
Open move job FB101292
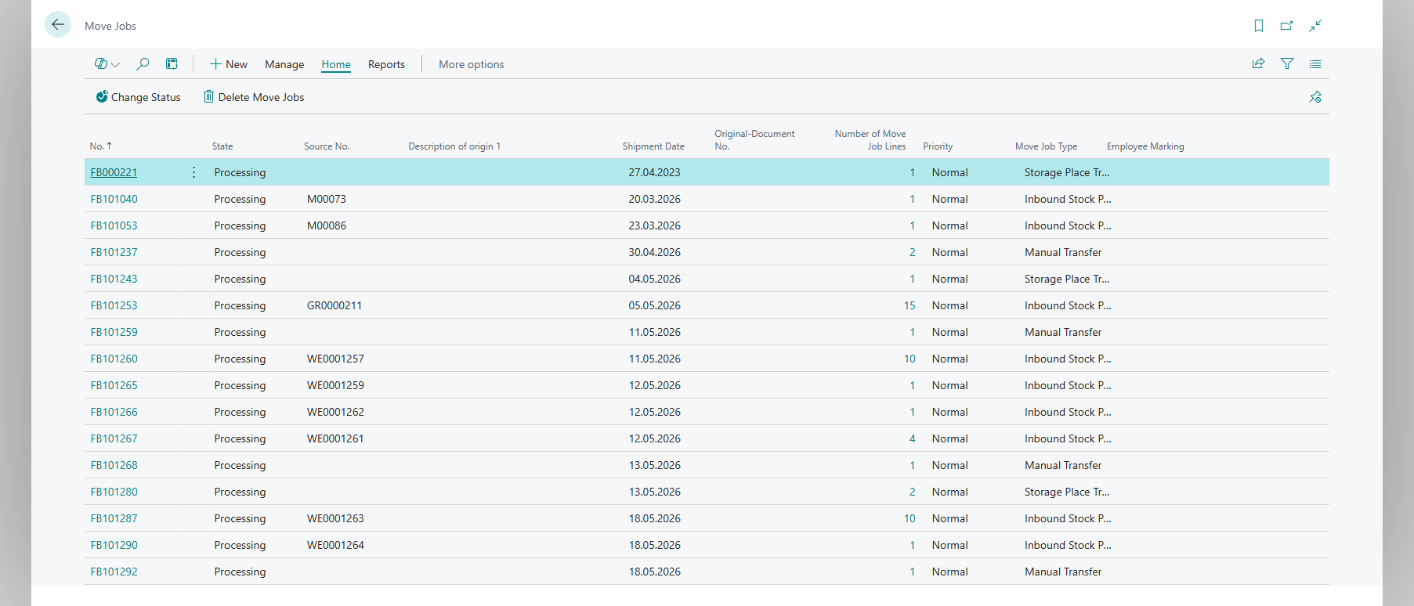click(114, 572)
